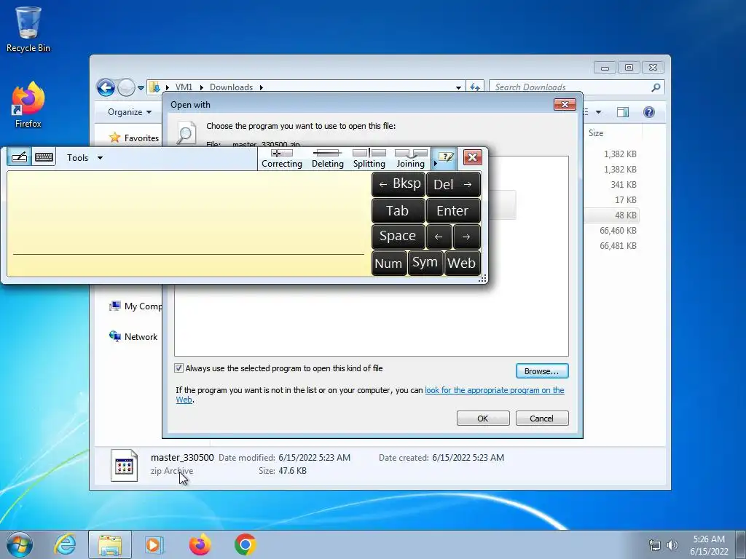Viewport: 746px width, 559px height.
Task: Select the 66,481 KB file row
Action: point(613,246)
